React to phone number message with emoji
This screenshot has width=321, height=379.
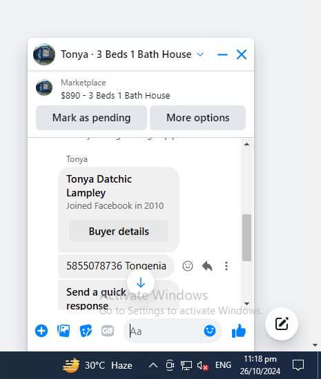point(188,266)
